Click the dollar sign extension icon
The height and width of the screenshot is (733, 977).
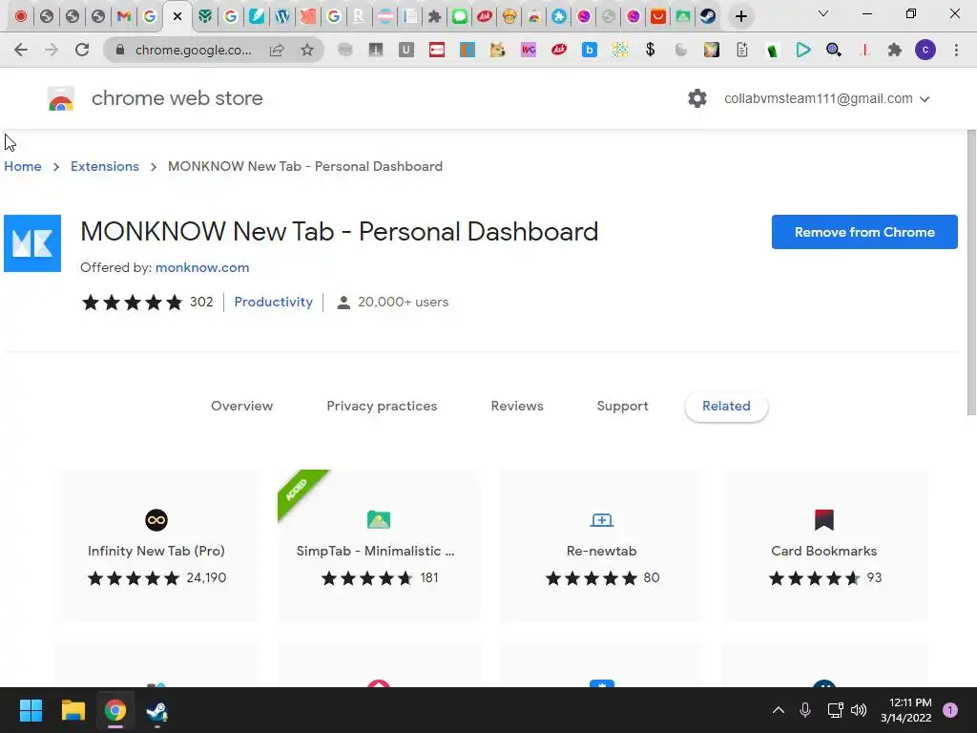tap(650, 50)
